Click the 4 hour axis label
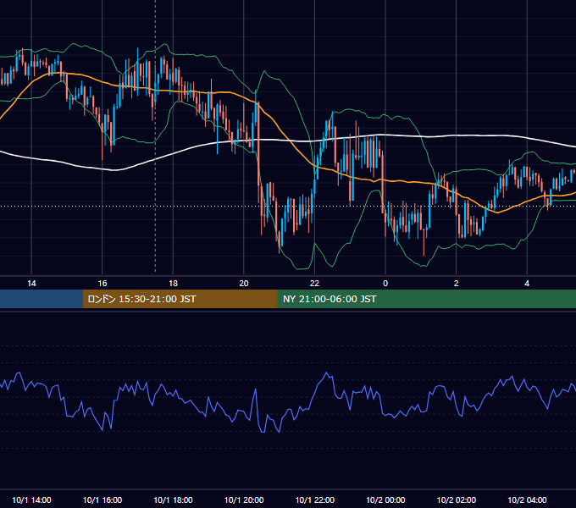Viewport: 576px width, 508px height. point(527,284)
